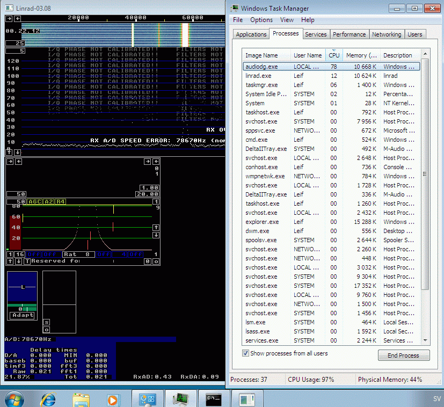Toggle the R4 button next to A2
Screen dimensions: 444x407
pos(60,202)
